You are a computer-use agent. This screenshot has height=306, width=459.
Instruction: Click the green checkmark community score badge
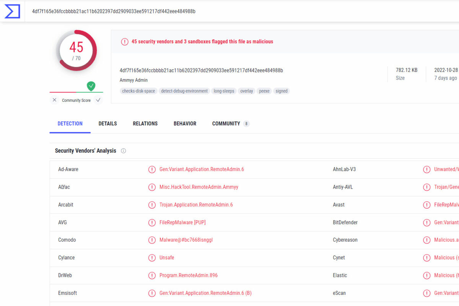(x=91, y=86)
